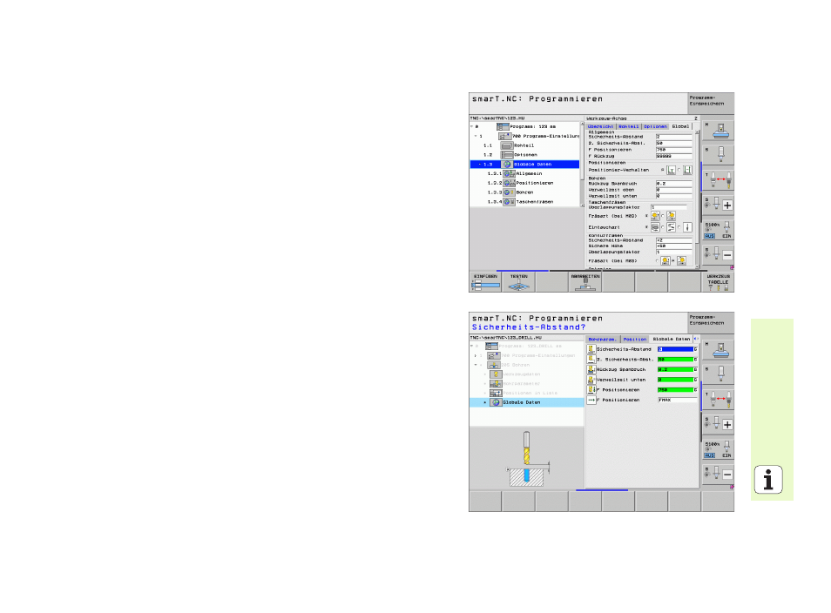Click the Positionen in Liste tree icon
831x613 pixels.
click(496, 393)
